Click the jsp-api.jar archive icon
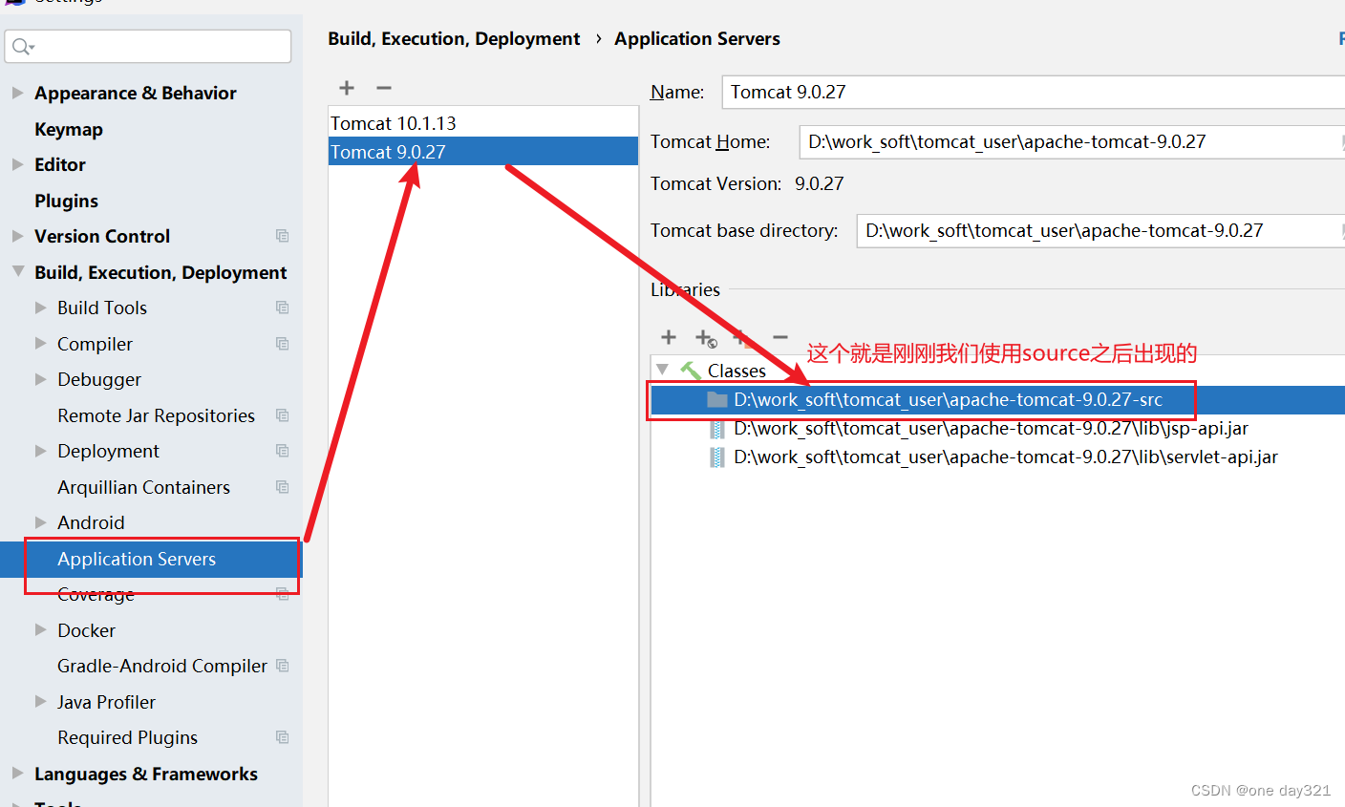Viewport: 1345px width, 807px height. pos(717,428)
